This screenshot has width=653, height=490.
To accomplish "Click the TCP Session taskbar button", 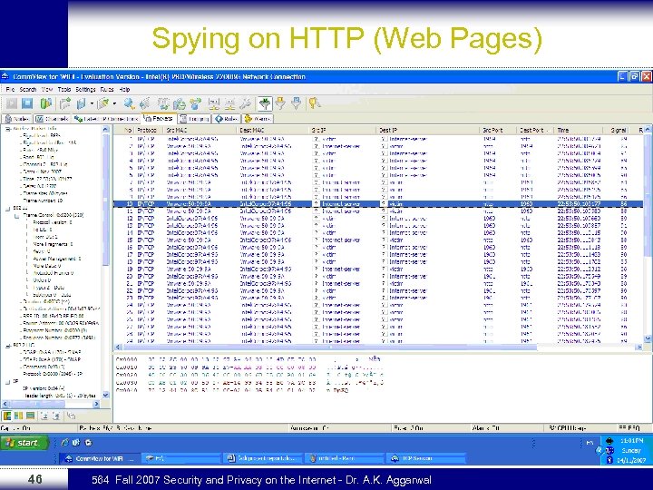I will (427, 458).
